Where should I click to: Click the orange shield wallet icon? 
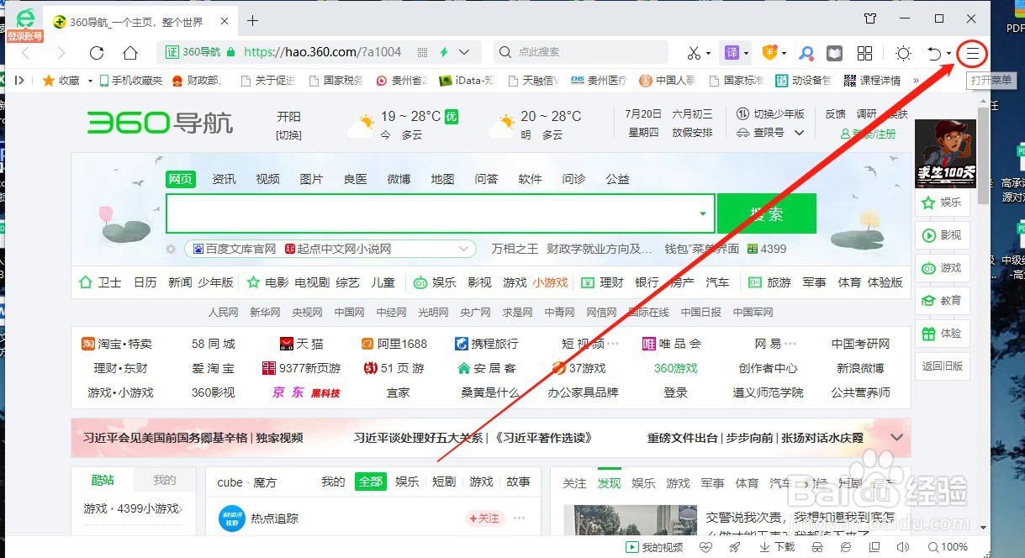(769, 53)
